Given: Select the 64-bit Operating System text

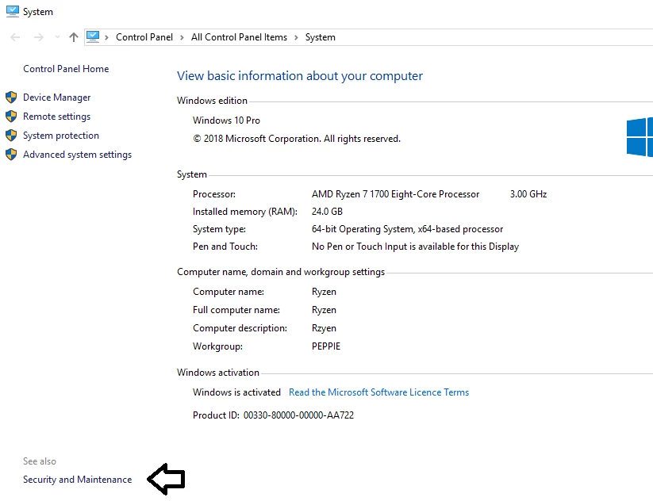Looking at the screenshot, I should pos(407,229).
